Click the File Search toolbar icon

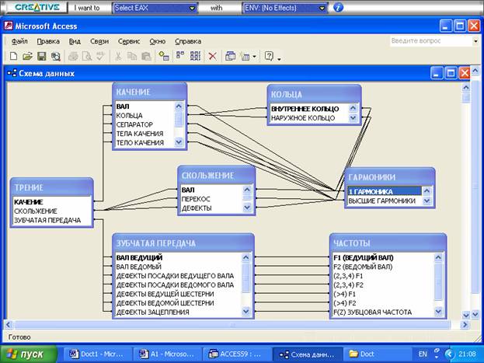tap(56, 56)
